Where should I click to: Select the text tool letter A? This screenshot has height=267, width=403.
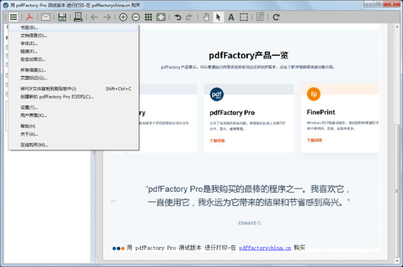(231, 17)
